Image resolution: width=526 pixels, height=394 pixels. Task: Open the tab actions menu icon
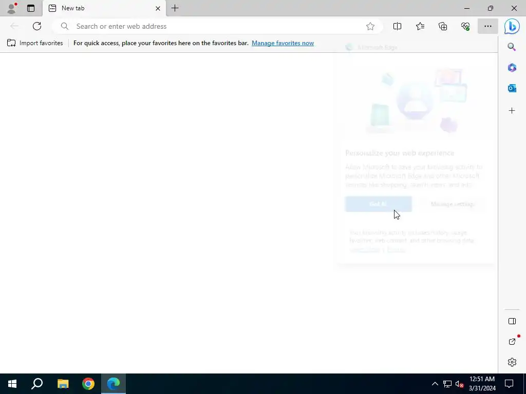tap(31, 8)
